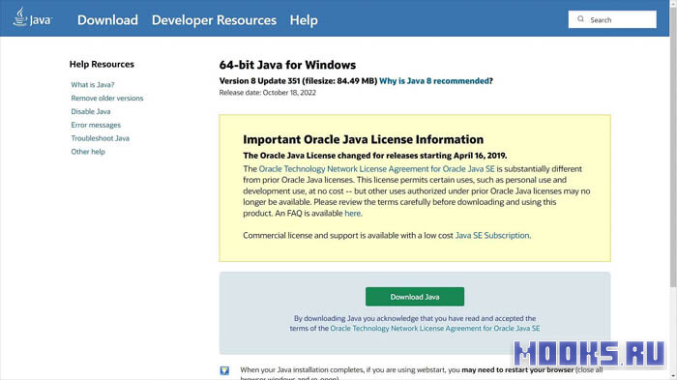Open the Help menu item
Image resolution: width=677 pixels, height=380 pixels.
click(x=304, y=20)
